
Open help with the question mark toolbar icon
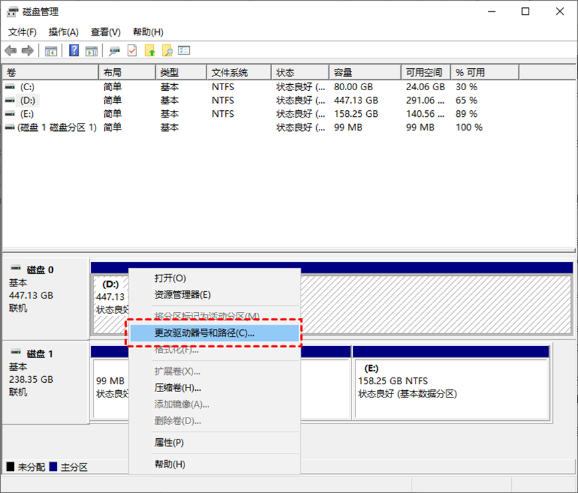(x=74, y=50)
